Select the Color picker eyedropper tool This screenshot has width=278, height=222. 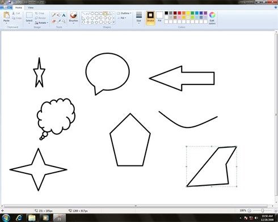point(58,22)
